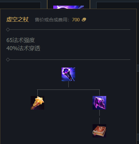
Task: Click the lower horizontal divider line
Action: point(70,59)
